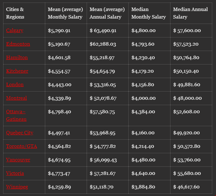Visit the Montreal link
Image resolution: width=216 pixels, height=196 pixels.
click(17, 98)
